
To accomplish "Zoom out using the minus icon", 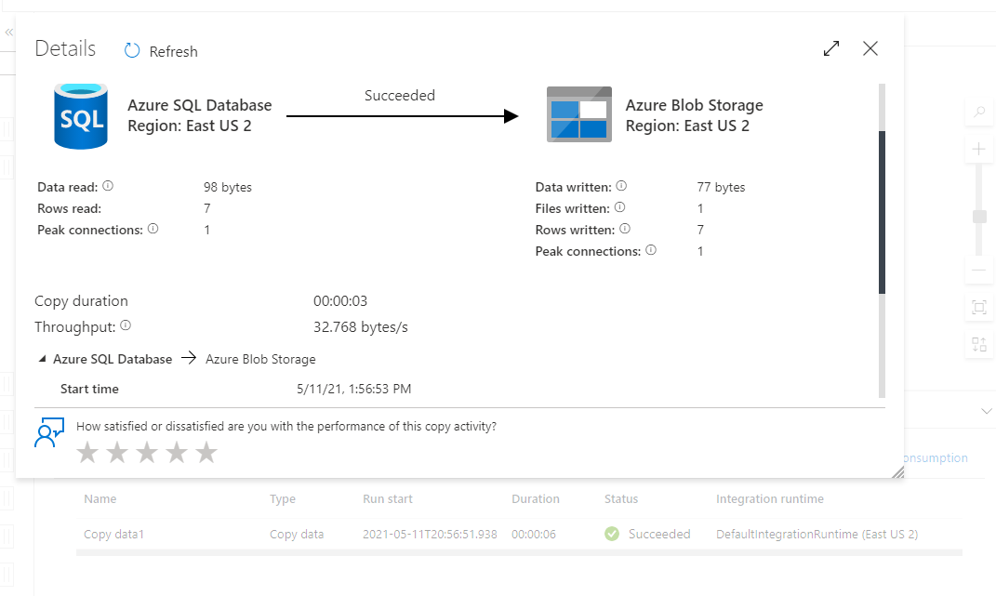I will (978, 270).
